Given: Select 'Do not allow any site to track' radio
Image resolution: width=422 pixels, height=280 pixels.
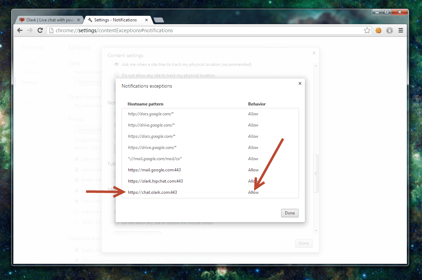Looking at the screenshot, I should (116, 75).
